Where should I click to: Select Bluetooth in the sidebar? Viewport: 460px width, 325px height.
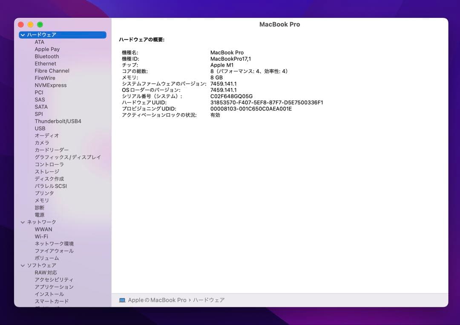pos(46,56)
